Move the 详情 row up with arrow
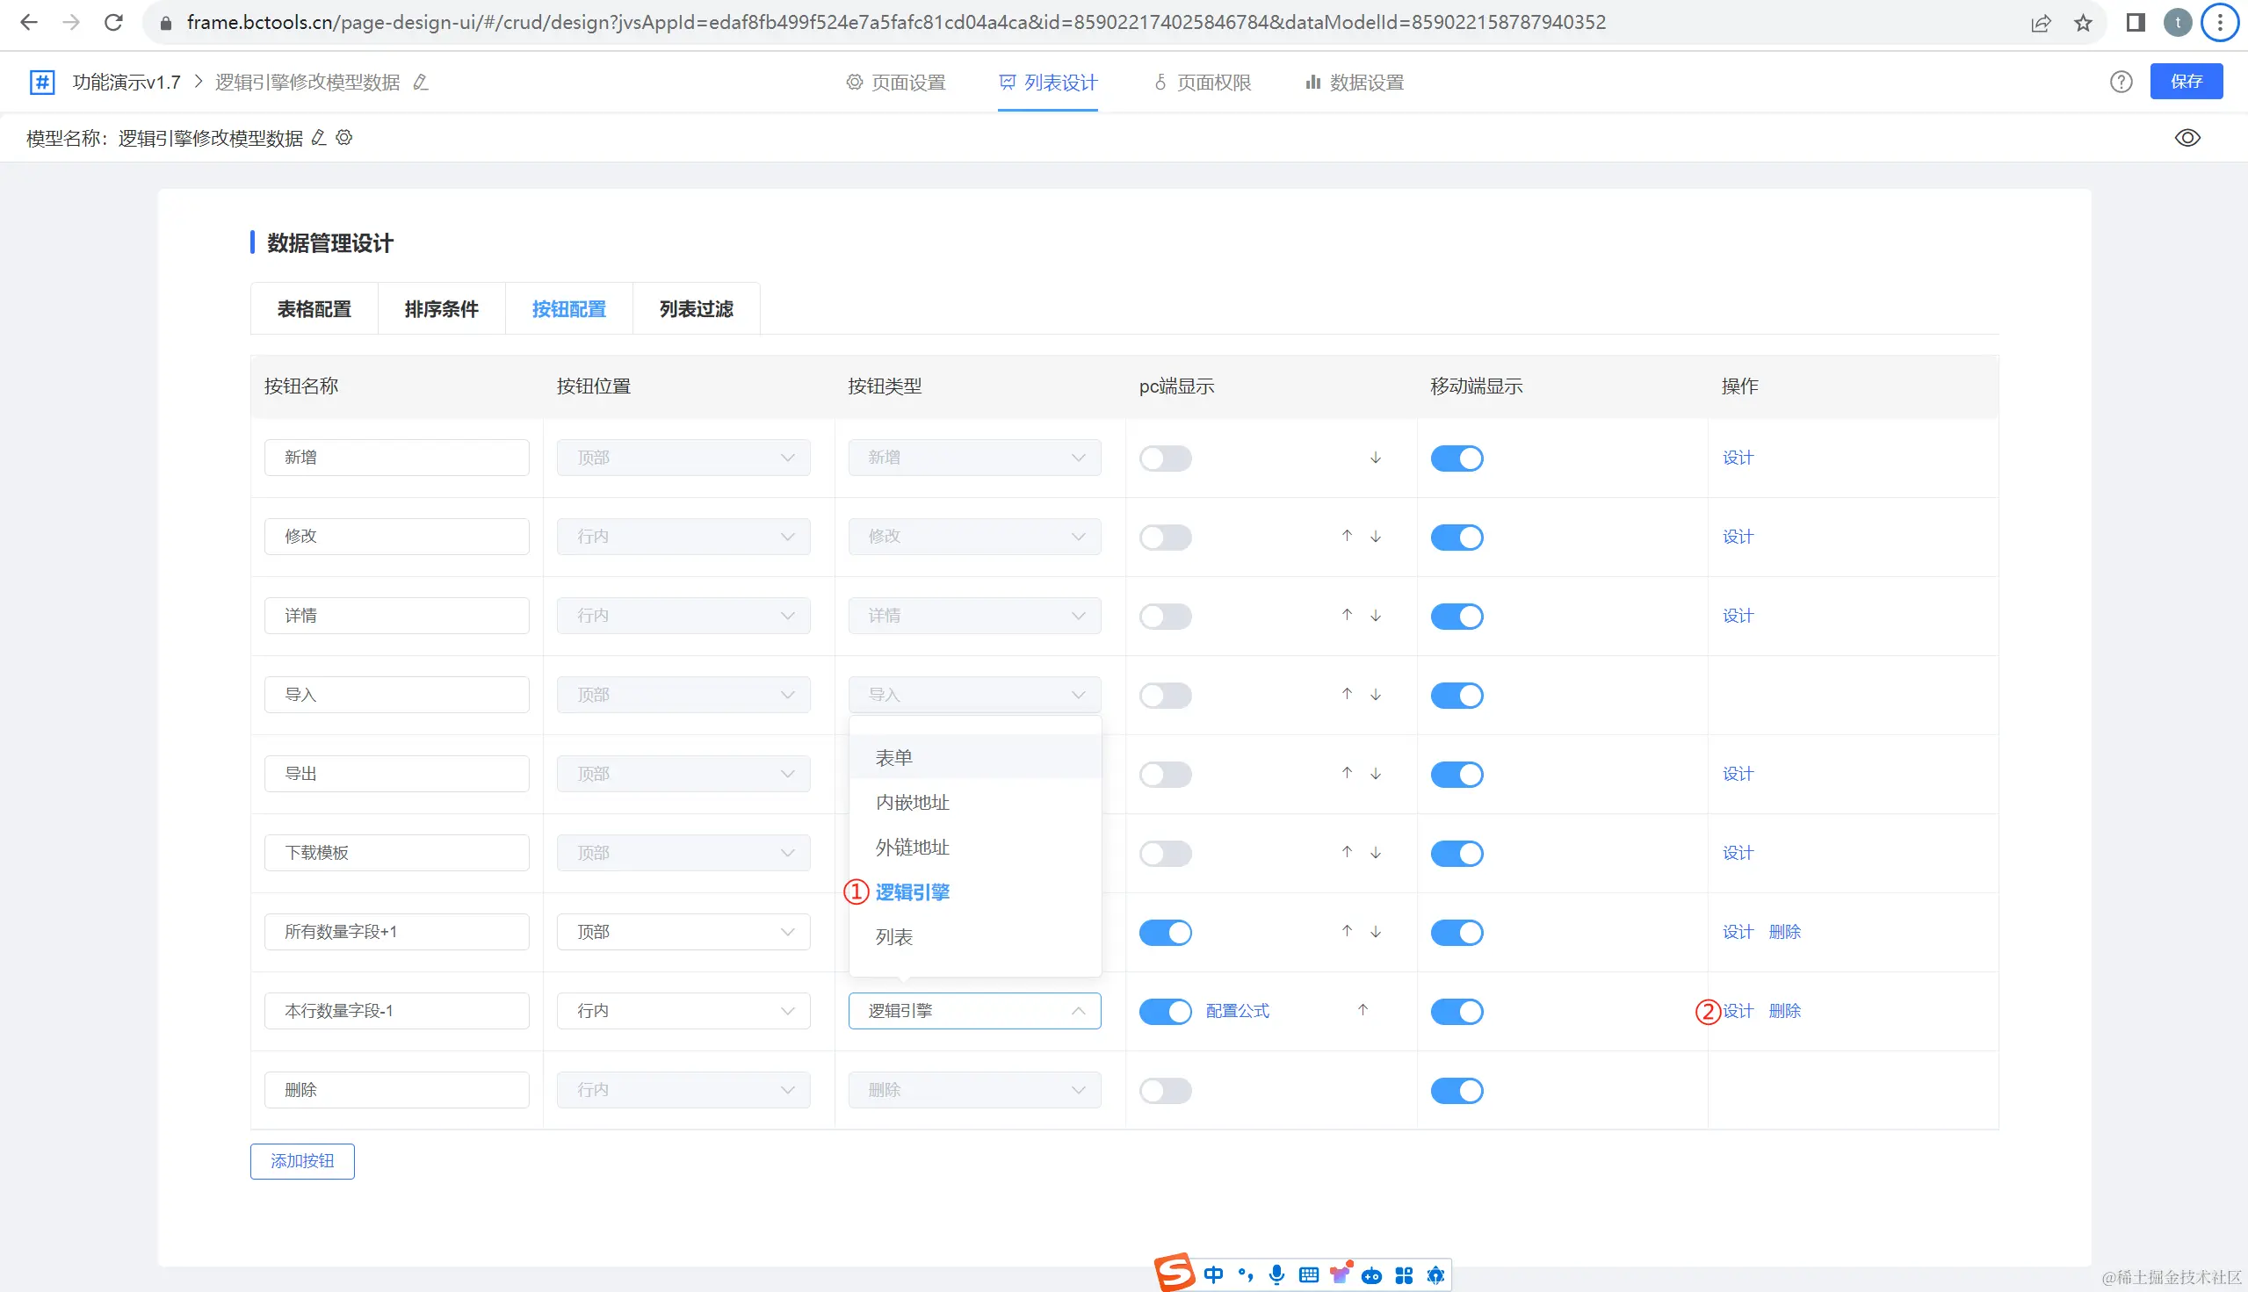2248x1292 pixels. click(x=1347, y=615)
